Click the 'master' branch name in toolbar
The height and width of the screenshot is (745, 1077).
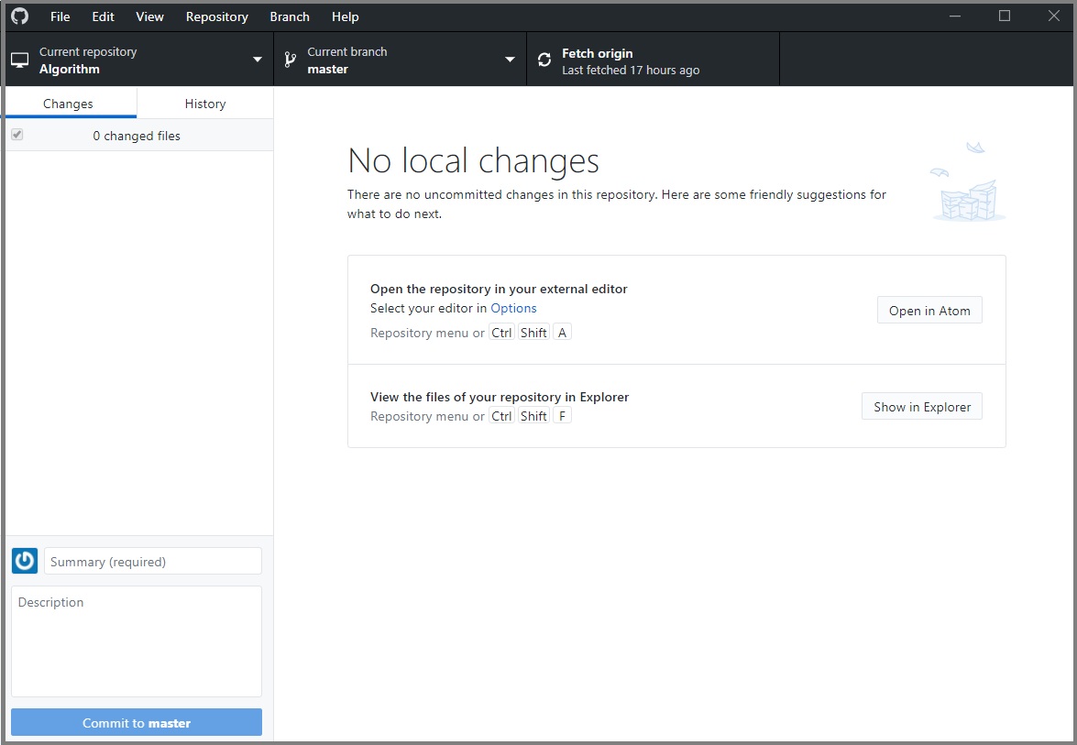click(x=327, y=69)
